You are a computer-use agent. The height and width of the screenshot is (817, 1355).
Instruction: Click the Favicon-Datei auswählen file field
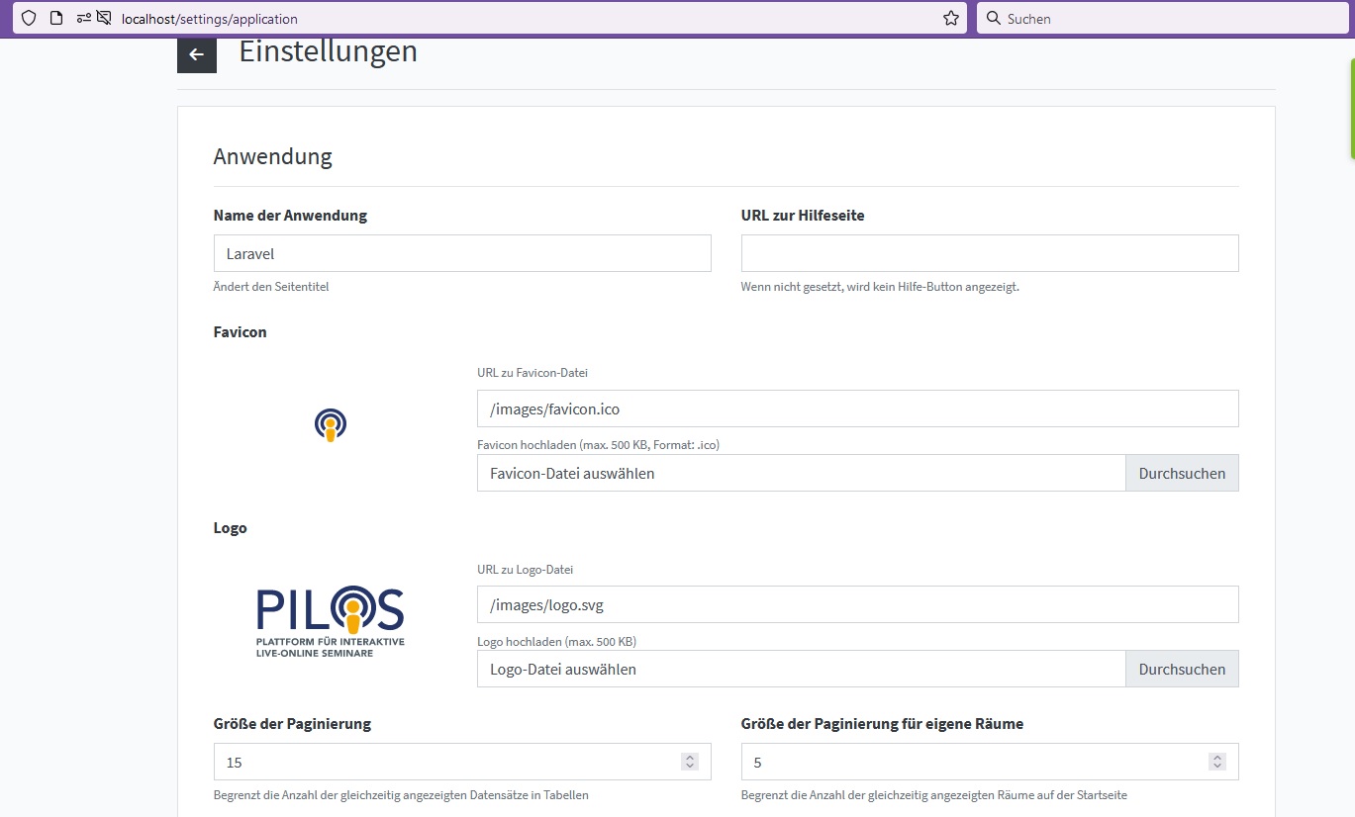pos(801,473)
